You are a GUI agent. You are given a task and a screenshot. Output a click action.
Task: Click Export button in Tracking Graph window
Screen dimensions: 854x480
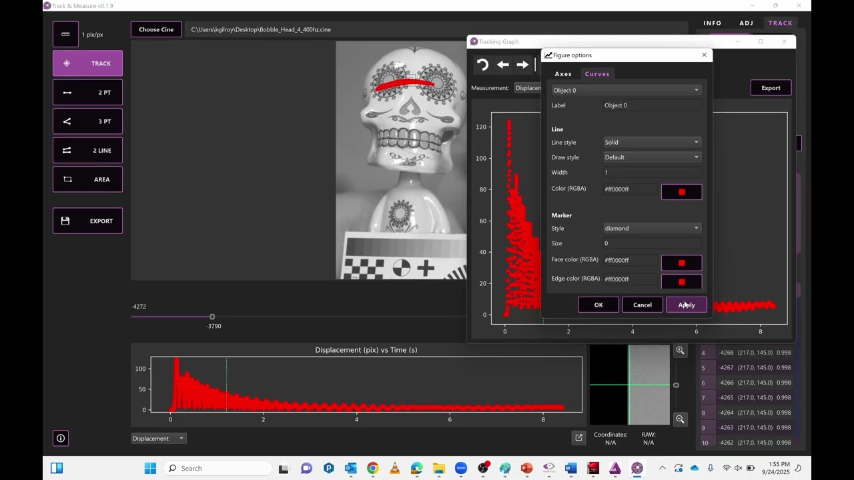point(771,88)
